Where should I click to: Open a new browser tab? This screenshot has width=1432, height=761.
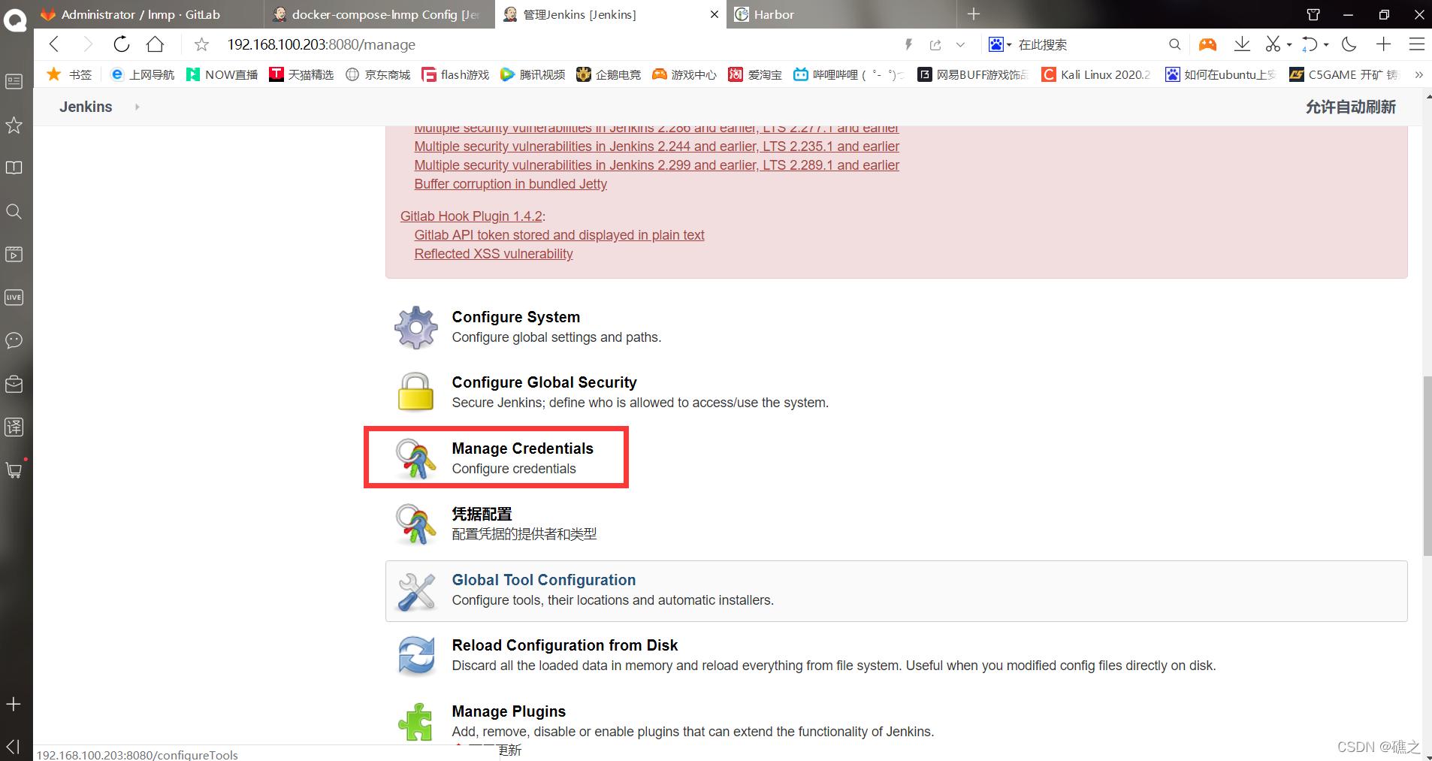click(x=974, y=14)
